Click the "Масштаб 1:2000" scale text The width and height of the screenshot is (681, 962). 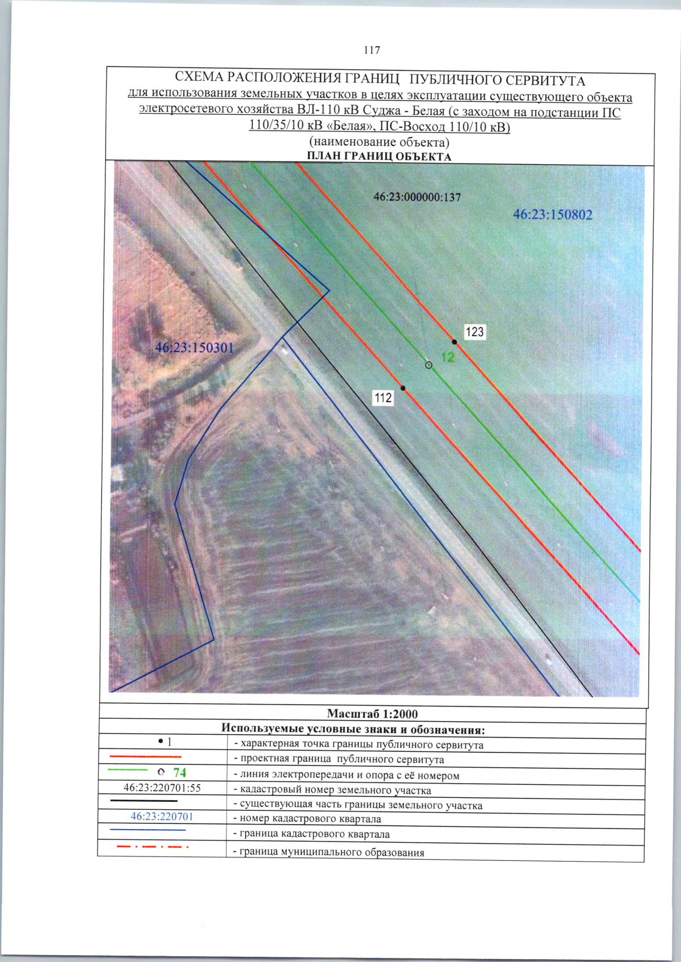(372, 714)
